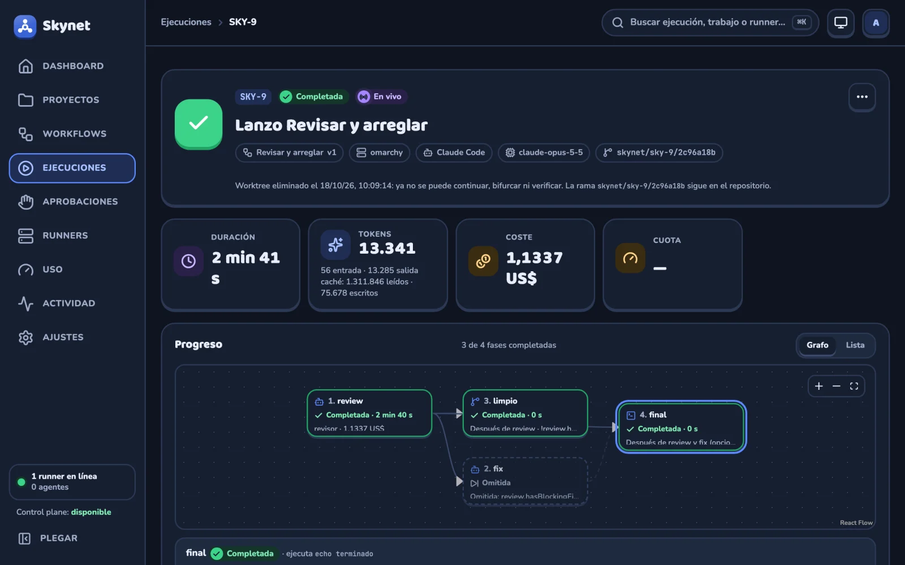The width and height of the screenshot is (905, 565).
Task: Click the large green check status icon
Action: coord(199,124)
